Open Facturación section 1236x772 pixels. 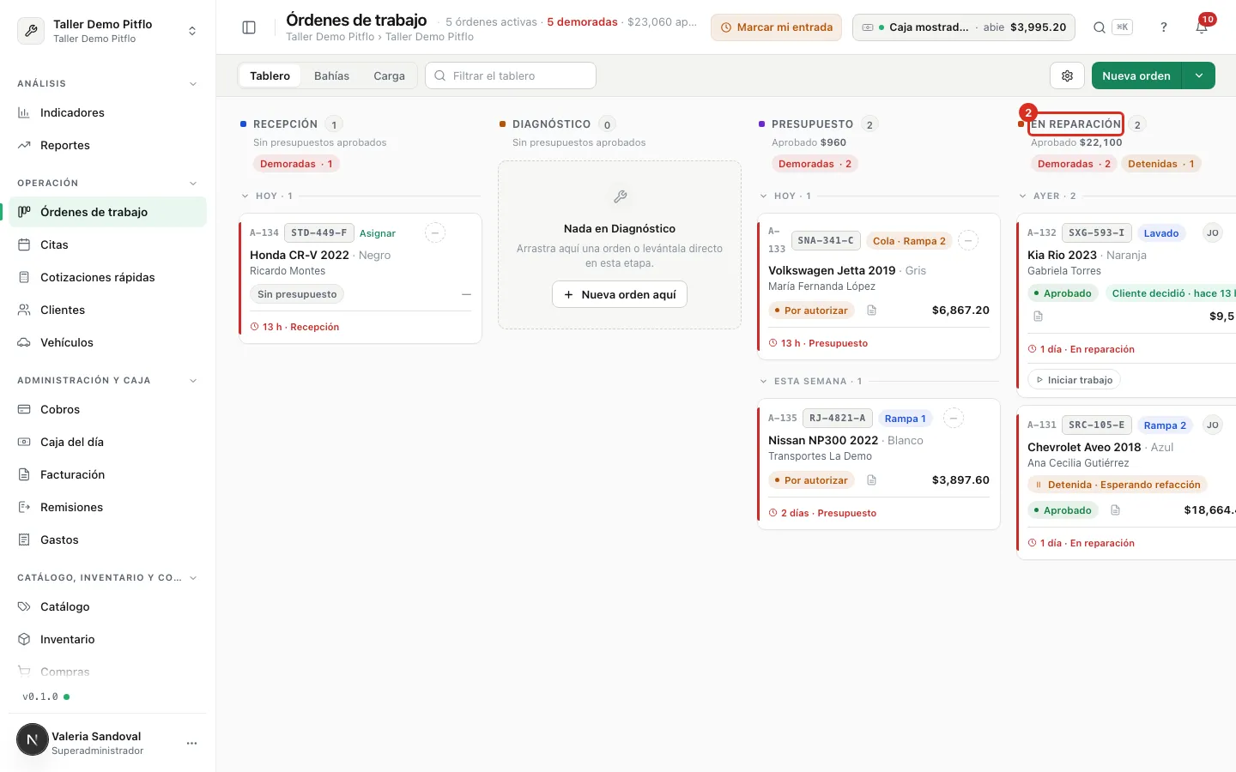[x=107, y=474]
